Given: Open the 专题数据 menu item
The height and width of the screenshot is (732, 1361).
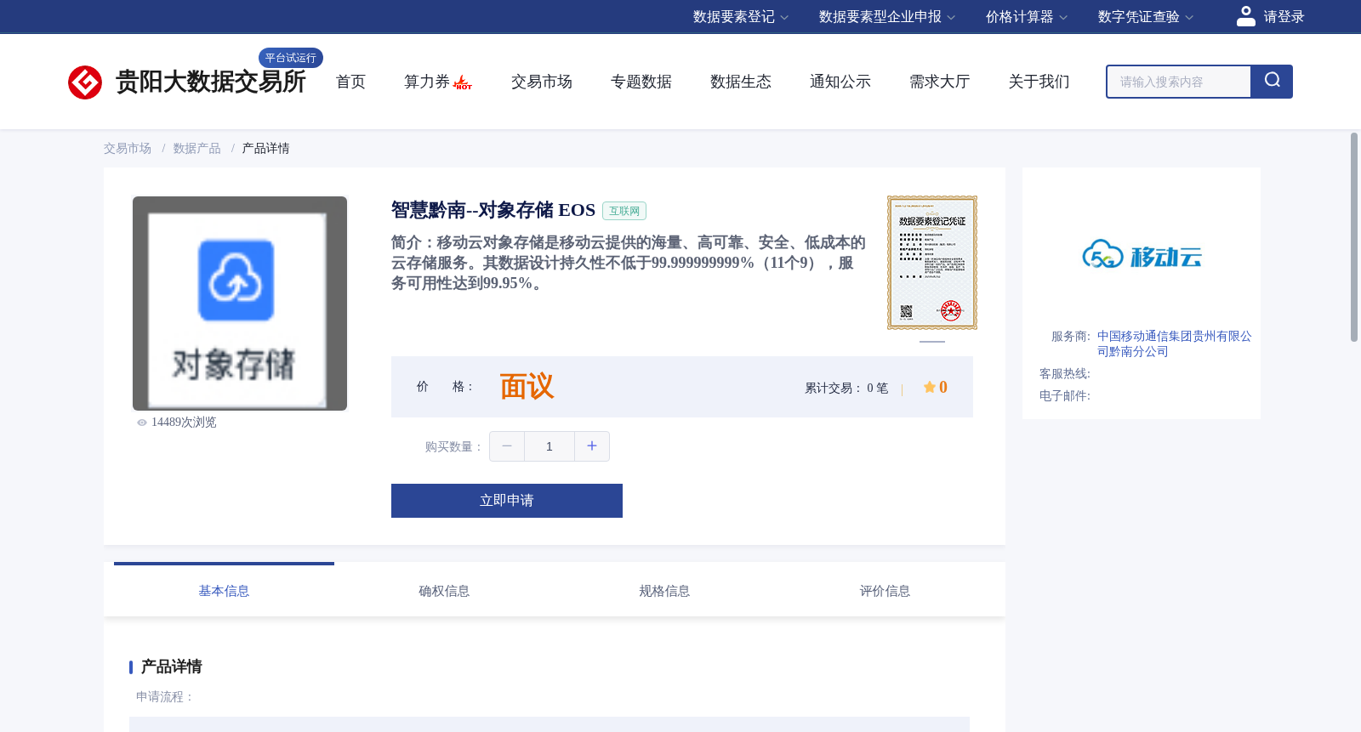Looking at the screenshot, I should tap(641, 82).
